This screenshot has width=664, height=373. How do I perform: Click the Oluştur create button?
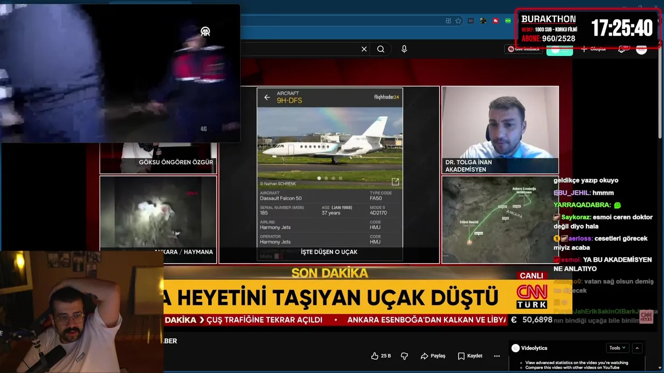(593, 49)
